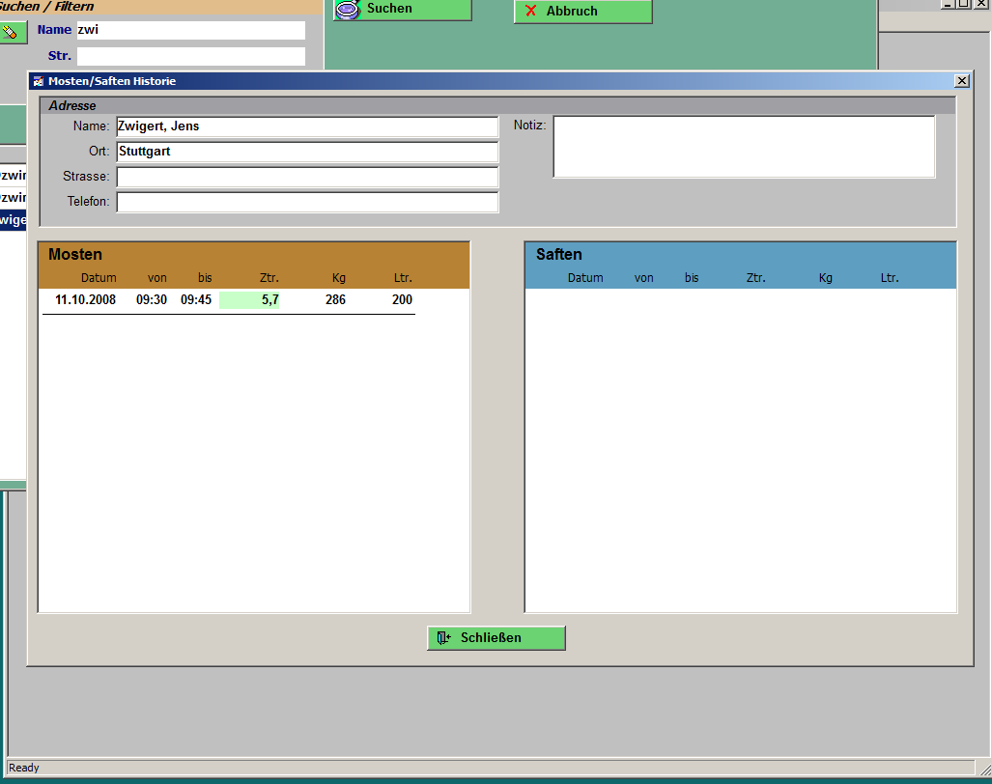Click into the Name filter field containing zwi
This screenshot has height=784, width=992.
(x=190, y=30)
